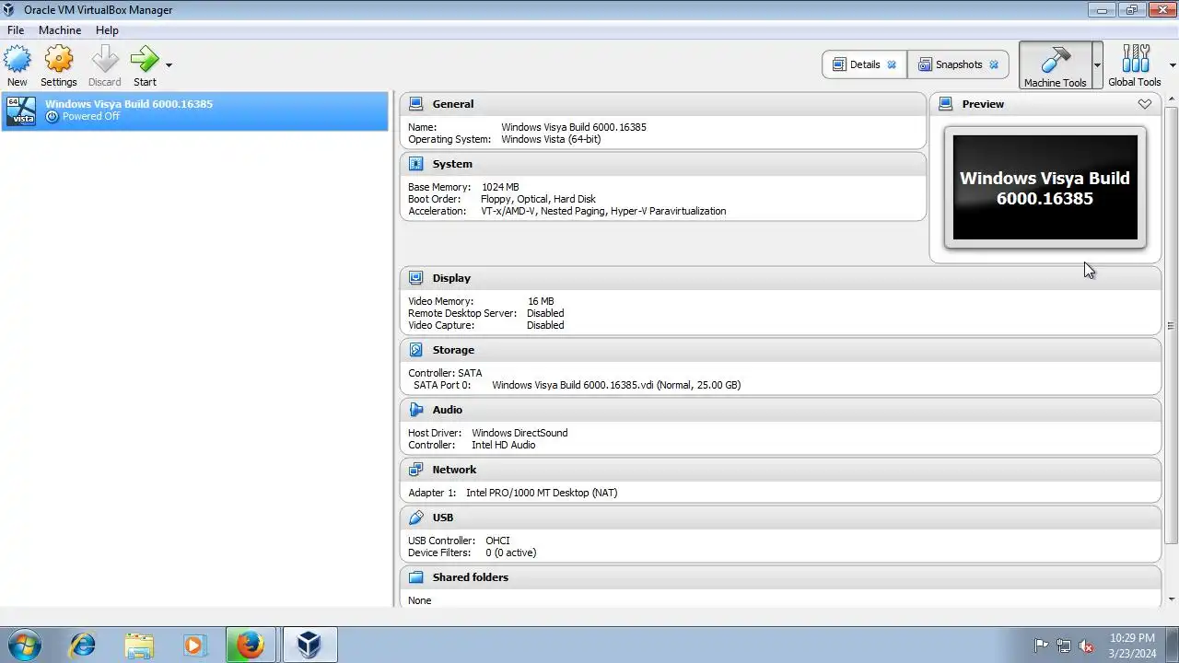Open the USB section header link
This screenshot has height=663, width=1179.
tap(443, 518)
